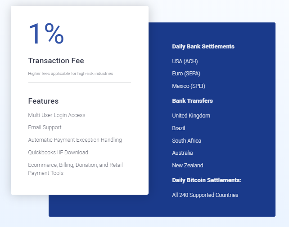Click the 1% fee figure
The width and height of the screenshot is (289, 227).
coord(46,34)
